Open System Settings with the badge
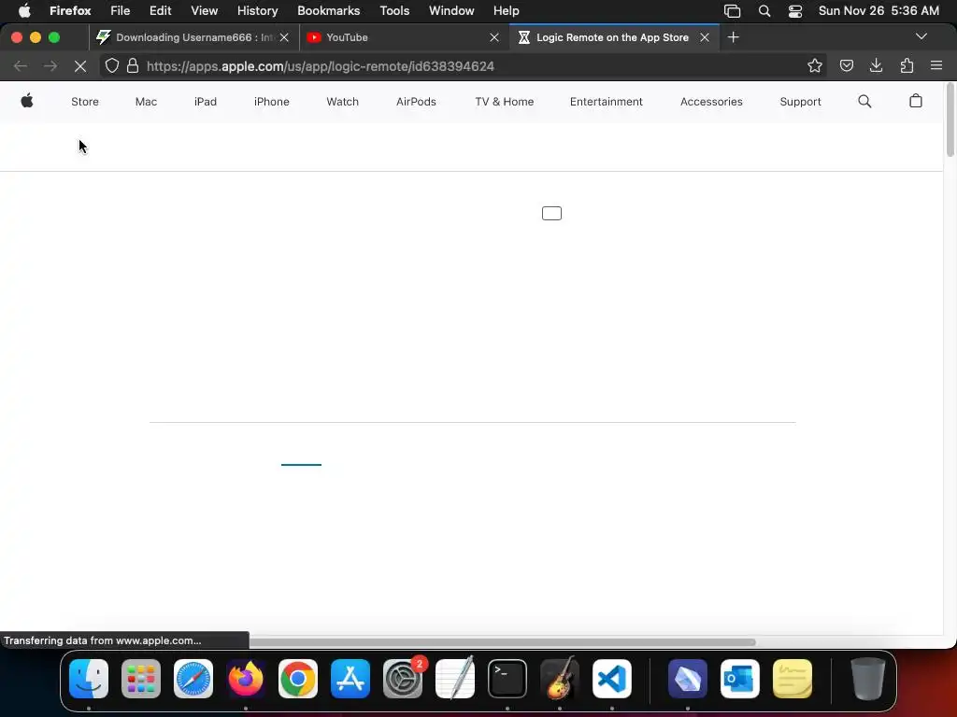 coord(403,679)
